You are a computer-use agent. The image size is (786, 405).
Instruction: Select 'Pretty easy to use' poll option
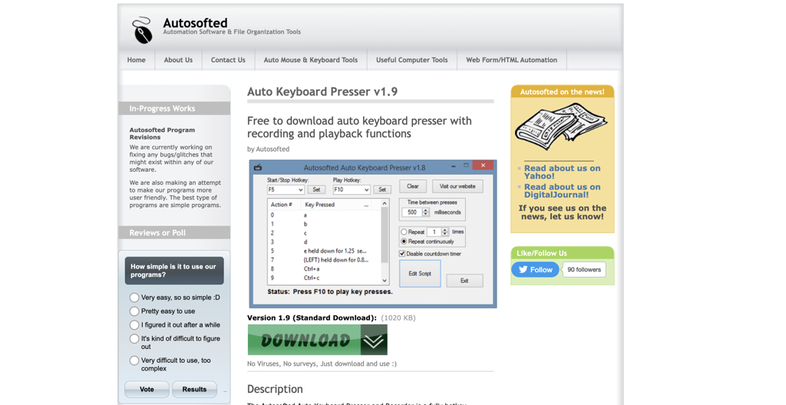click(134, 311)
